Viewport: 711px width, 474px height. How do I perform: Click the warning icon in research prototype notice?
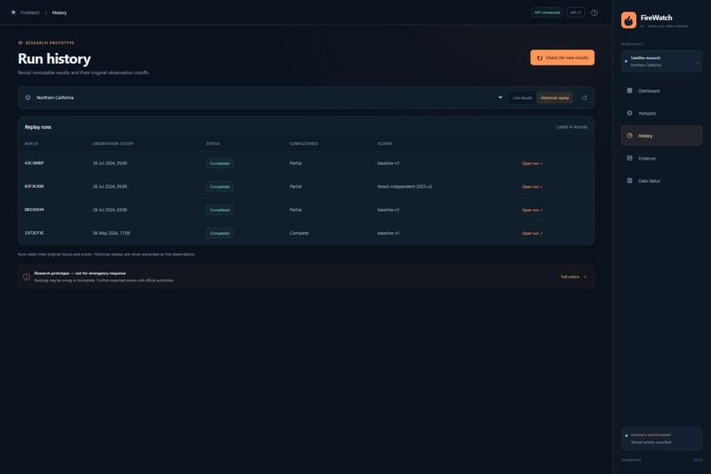26,276
